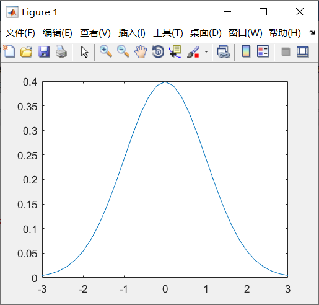Click the Show Plot Tools icon
The image size is (319, 305).
coord(303,51)
